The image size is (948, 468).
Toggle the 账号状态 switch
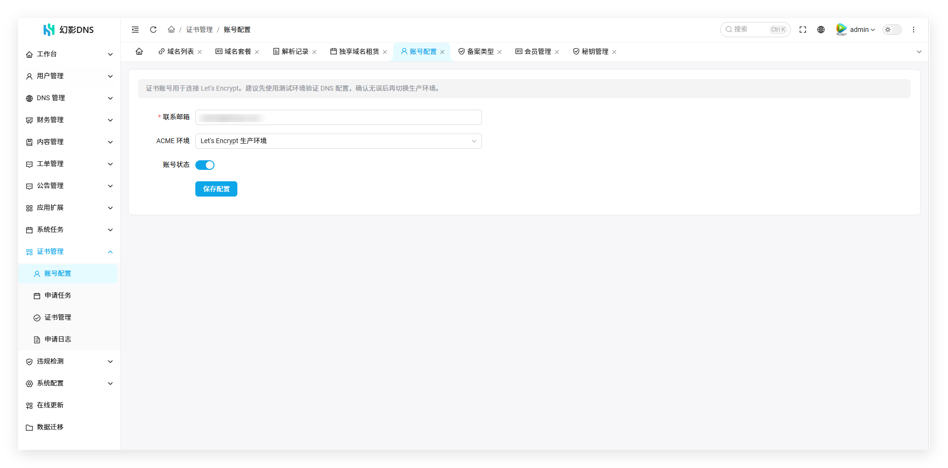(x=205, y=165)
